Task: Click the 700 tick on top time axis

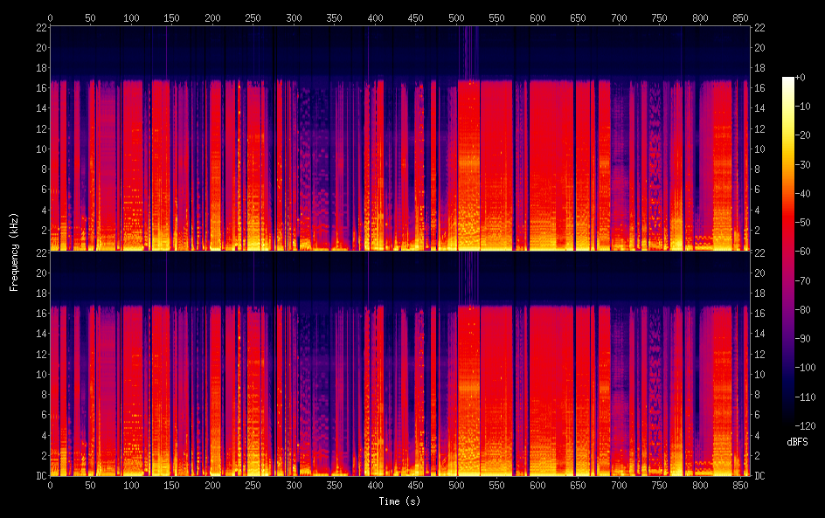Action: pyautogui.click(x=619, y=17)
